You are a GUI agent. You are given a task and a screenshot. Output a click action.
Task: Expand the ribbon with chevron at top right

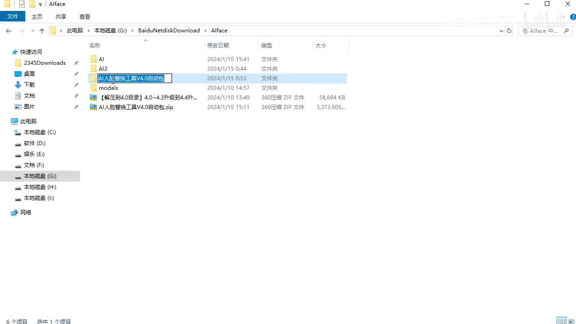tap(560, 17)
